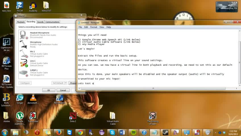
Task: Open the Virtual Audio Cable desktop folder
Action: tap(113, 118)
